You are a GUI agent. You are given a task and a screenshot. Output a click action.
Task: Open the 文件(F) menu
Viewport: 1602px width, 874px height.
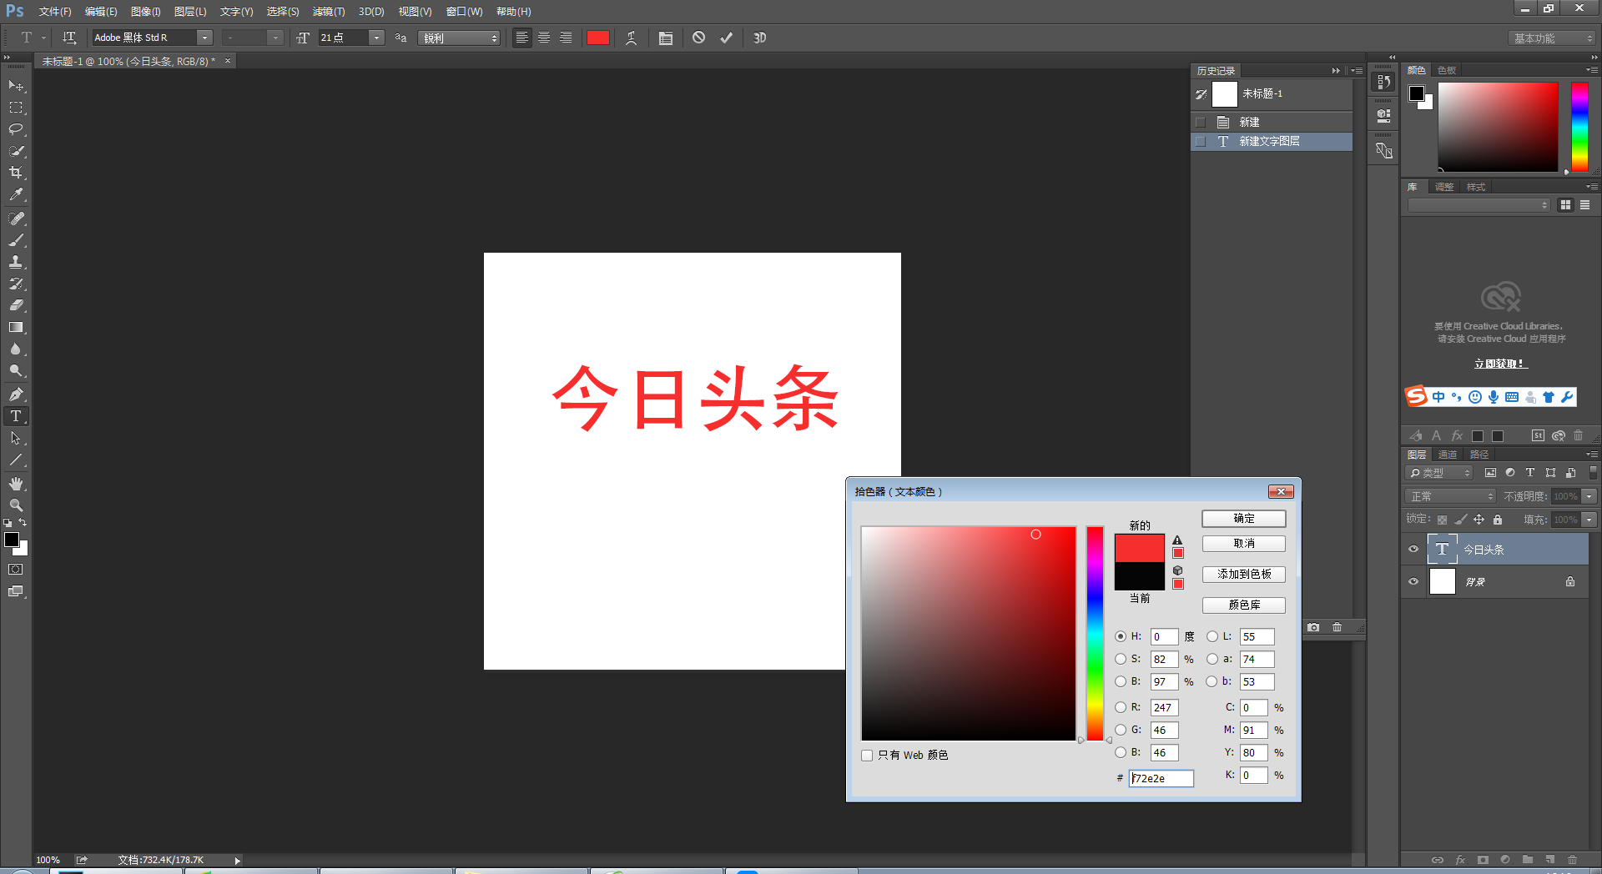(x=55, y=12)
